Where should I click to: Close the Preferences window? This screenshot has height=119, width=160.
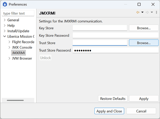pos(153,5)
